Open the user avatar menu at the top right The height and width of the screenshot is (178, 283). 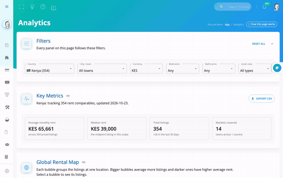click(x=276, y=7)
